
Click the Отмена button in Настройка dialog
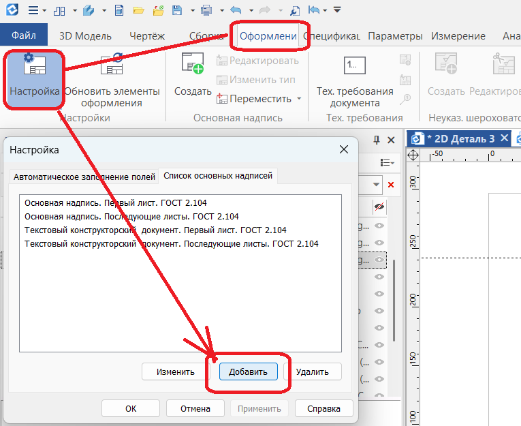[195, 408]
